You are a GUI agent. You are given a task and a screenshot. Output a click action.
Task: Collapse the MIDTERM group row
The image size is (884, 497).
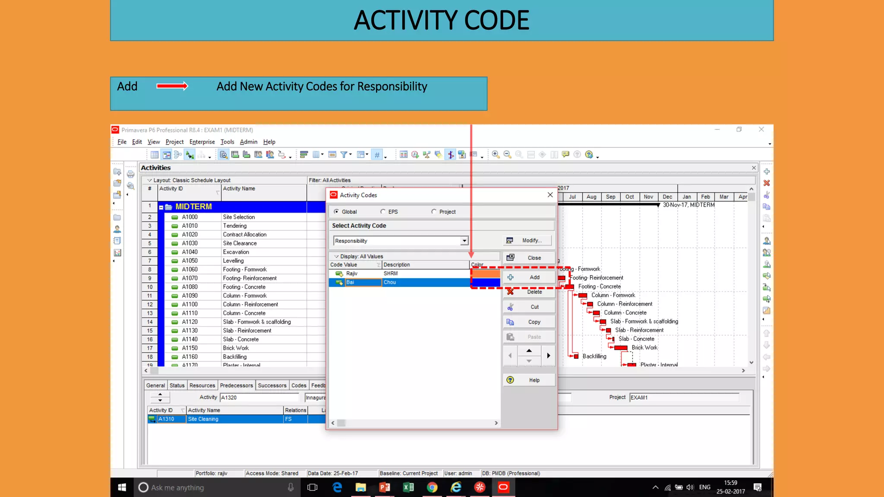pos(161,208)
